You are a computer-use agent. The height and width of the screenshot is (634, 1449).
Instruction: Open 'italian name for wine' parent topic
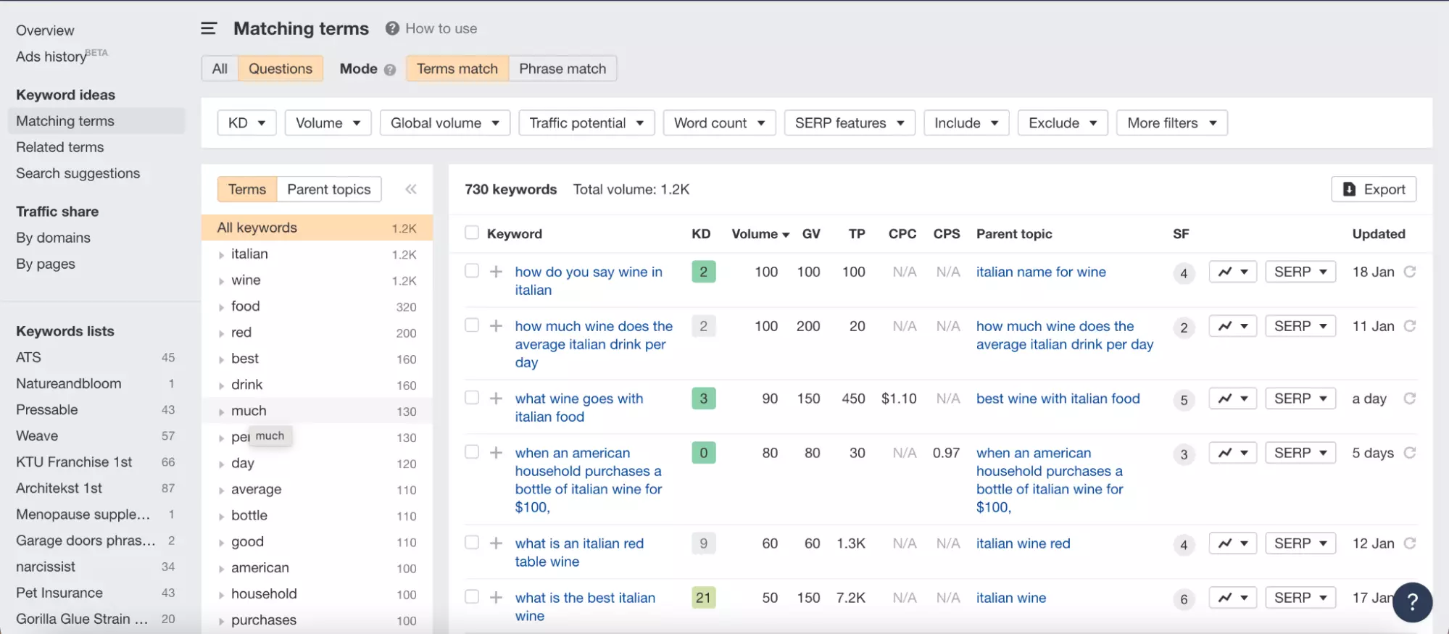click(x=1041, y=272)
